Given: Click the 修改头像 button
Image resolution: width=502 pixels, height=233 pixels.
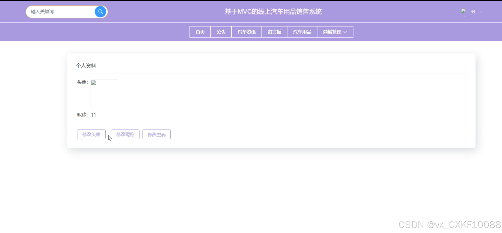Looking at the screenshot, I should point(91,134).
